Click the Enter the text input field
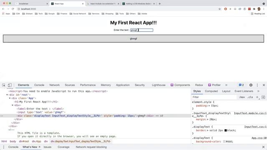 coord(142,30)
